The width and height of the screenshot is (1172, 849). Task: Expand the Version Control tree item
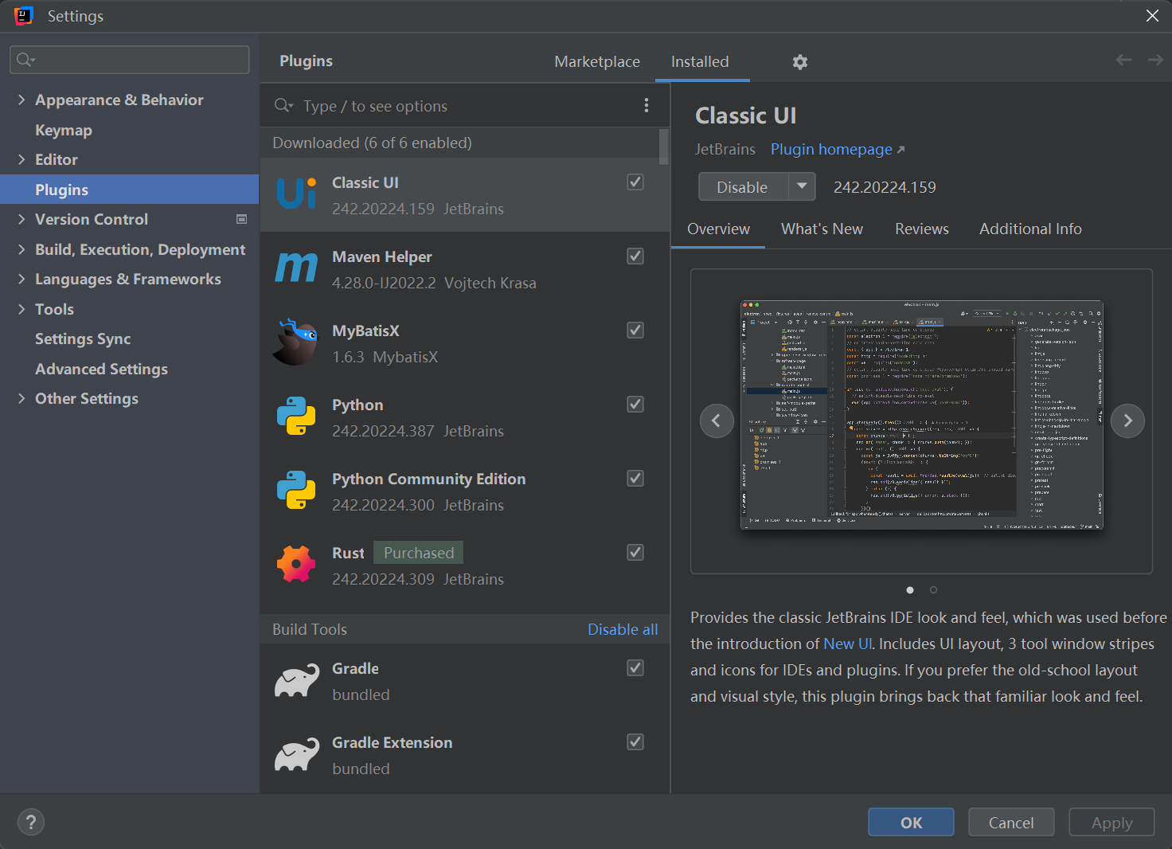click(21, 219)
